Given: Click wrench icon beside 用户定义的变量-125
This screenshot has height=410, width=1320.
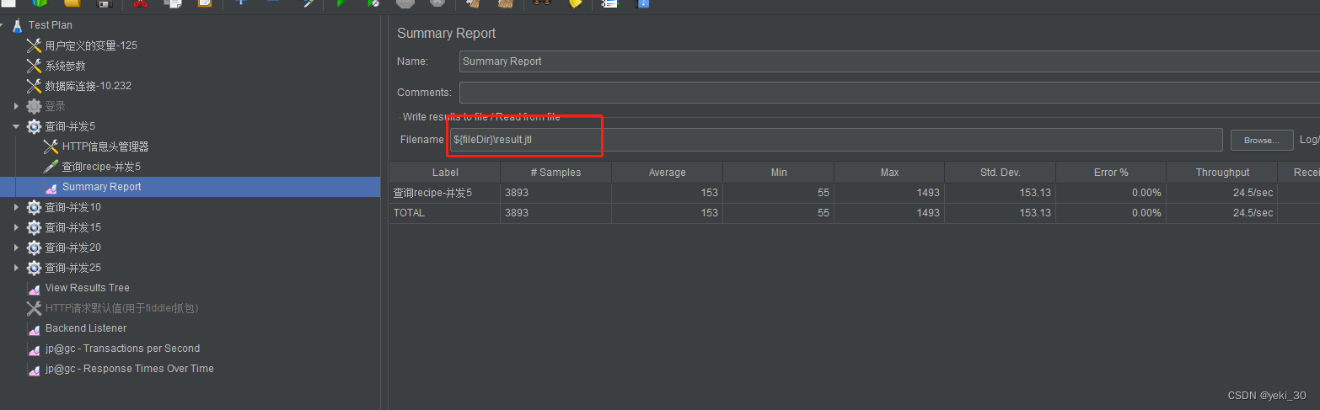Looking at the screenshot, I should (x=34, y=45).
